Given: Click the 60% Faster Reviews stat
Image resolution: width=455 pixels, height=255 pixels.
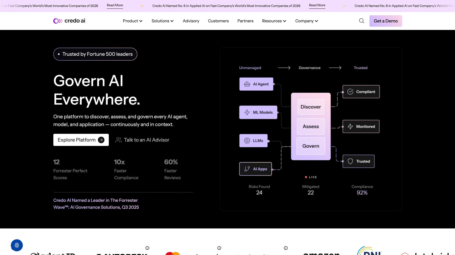Looking at the screenshot, I should (172, 170).
